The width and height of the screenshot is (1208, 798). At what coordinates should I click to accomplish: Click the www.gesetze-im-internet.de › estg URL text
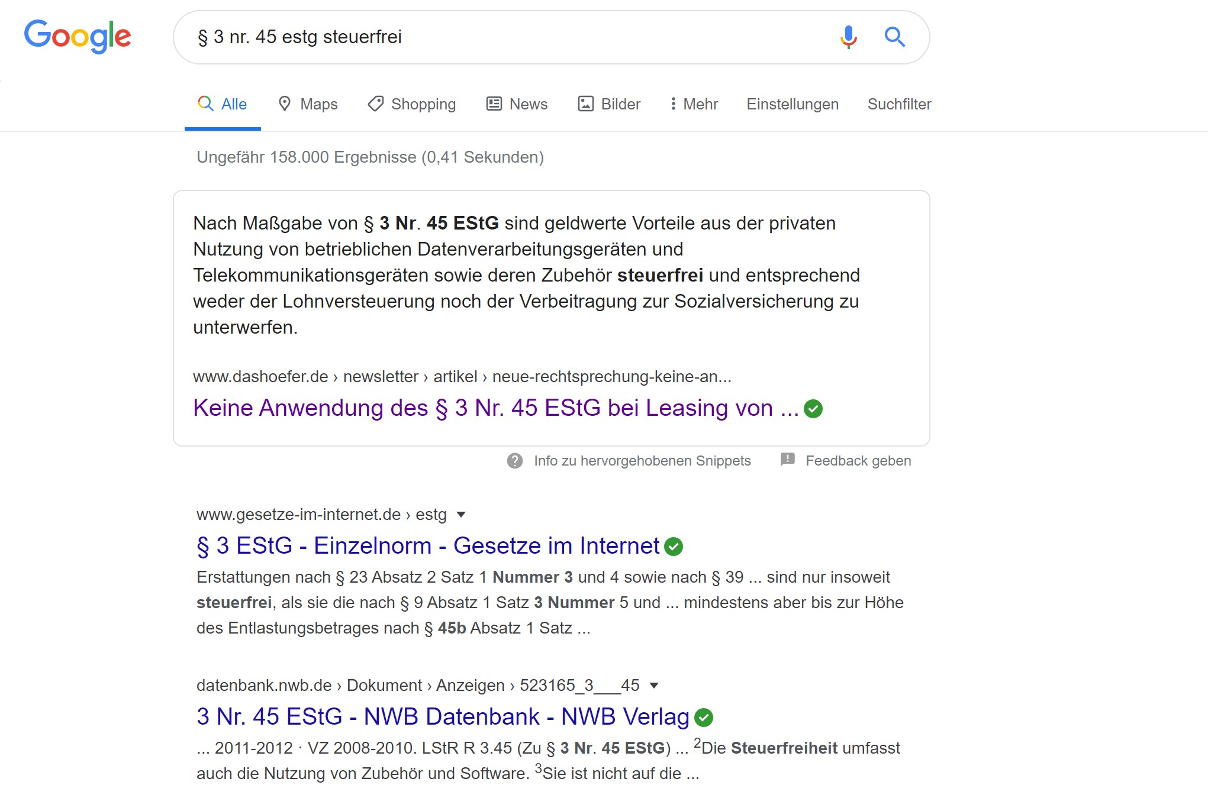(321, 515)
